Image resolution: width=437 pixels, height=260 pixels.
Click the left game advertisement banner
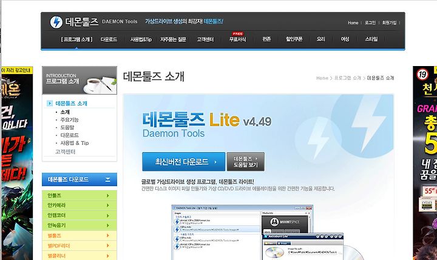click(x=17, y=163)
